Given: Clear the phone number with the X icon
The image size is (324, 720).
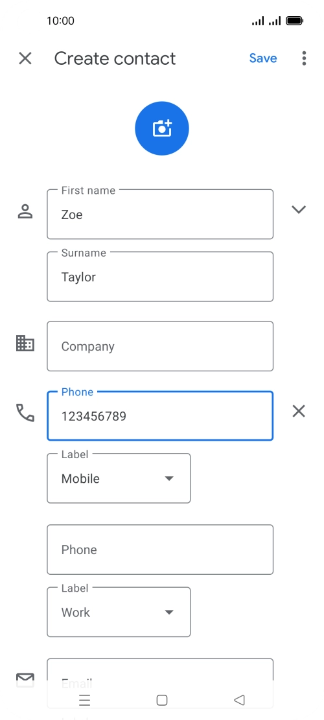Looking at the screenshot, I should point(299,412).
